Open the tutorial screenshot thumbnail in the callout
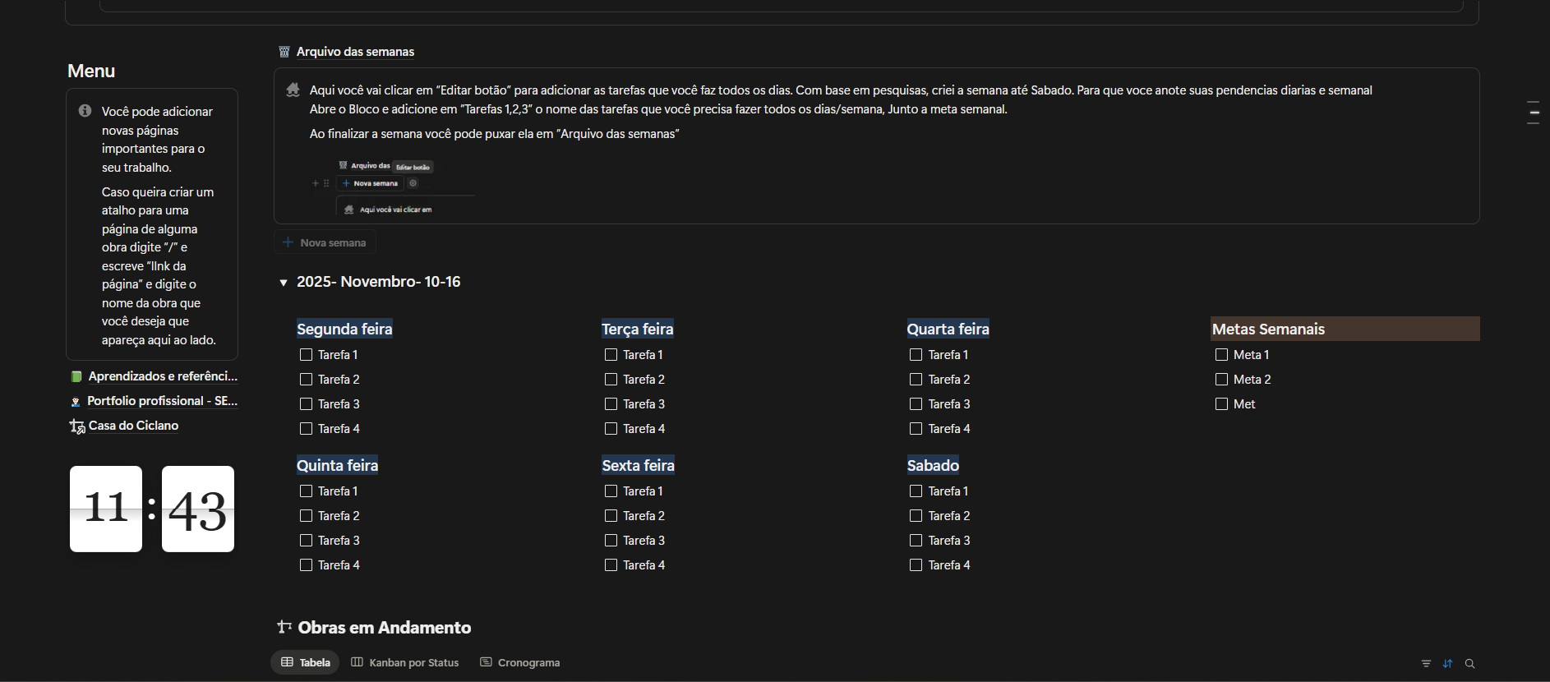This screenshot has width=1550, height=682. point(393,187)
